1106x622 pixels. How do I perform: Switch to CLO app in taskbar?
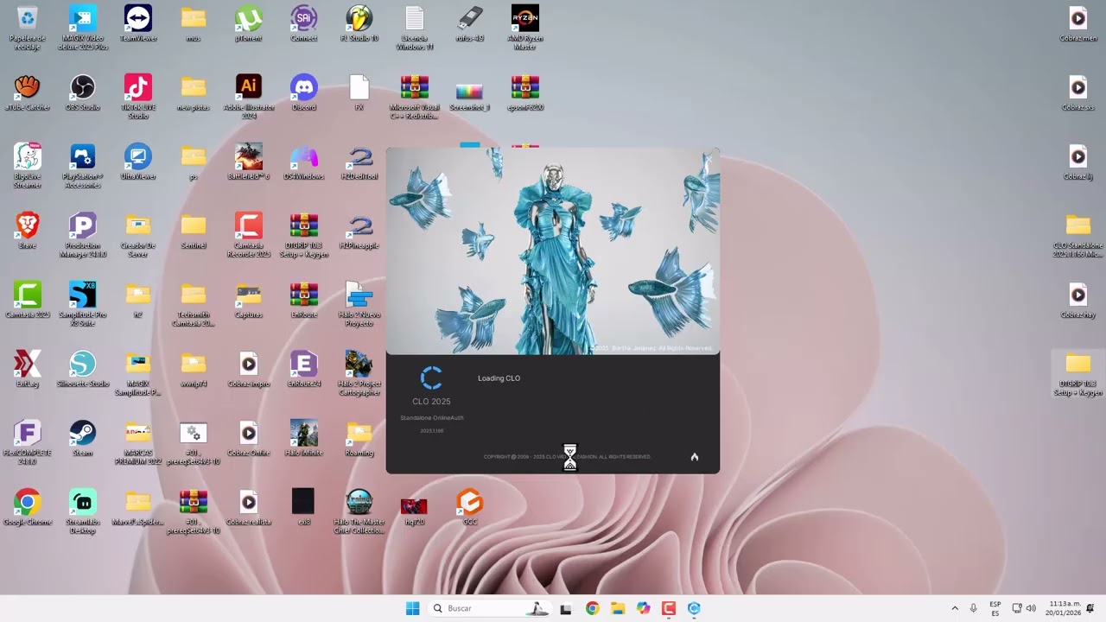tap(694, 608)
